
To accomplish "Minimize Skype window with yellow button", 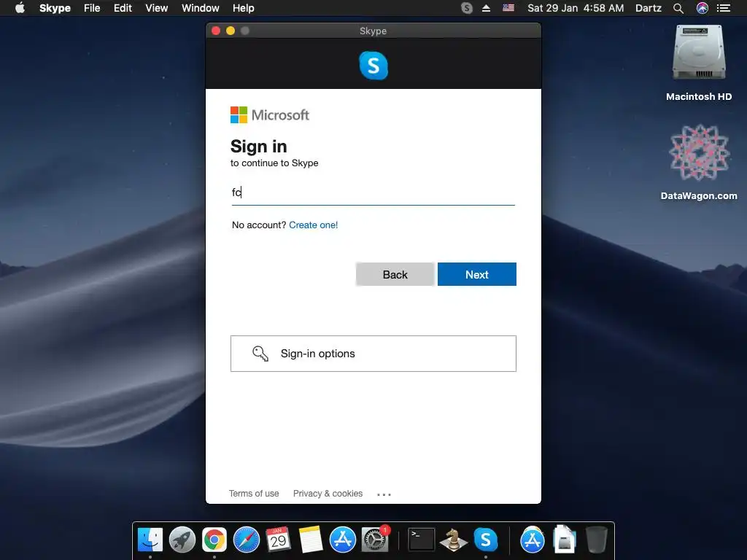I will coord(231,31).
